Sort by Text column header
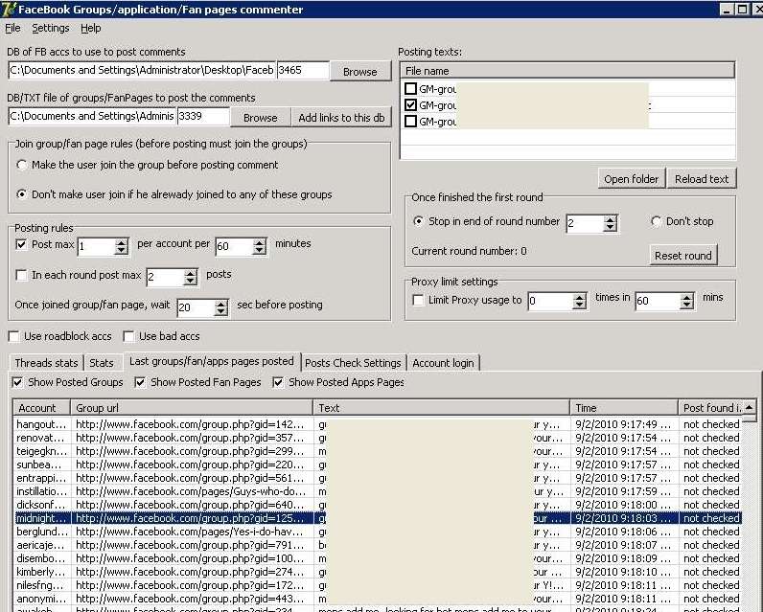Screen dimensions: 763x612 click(x=441, y=408)
